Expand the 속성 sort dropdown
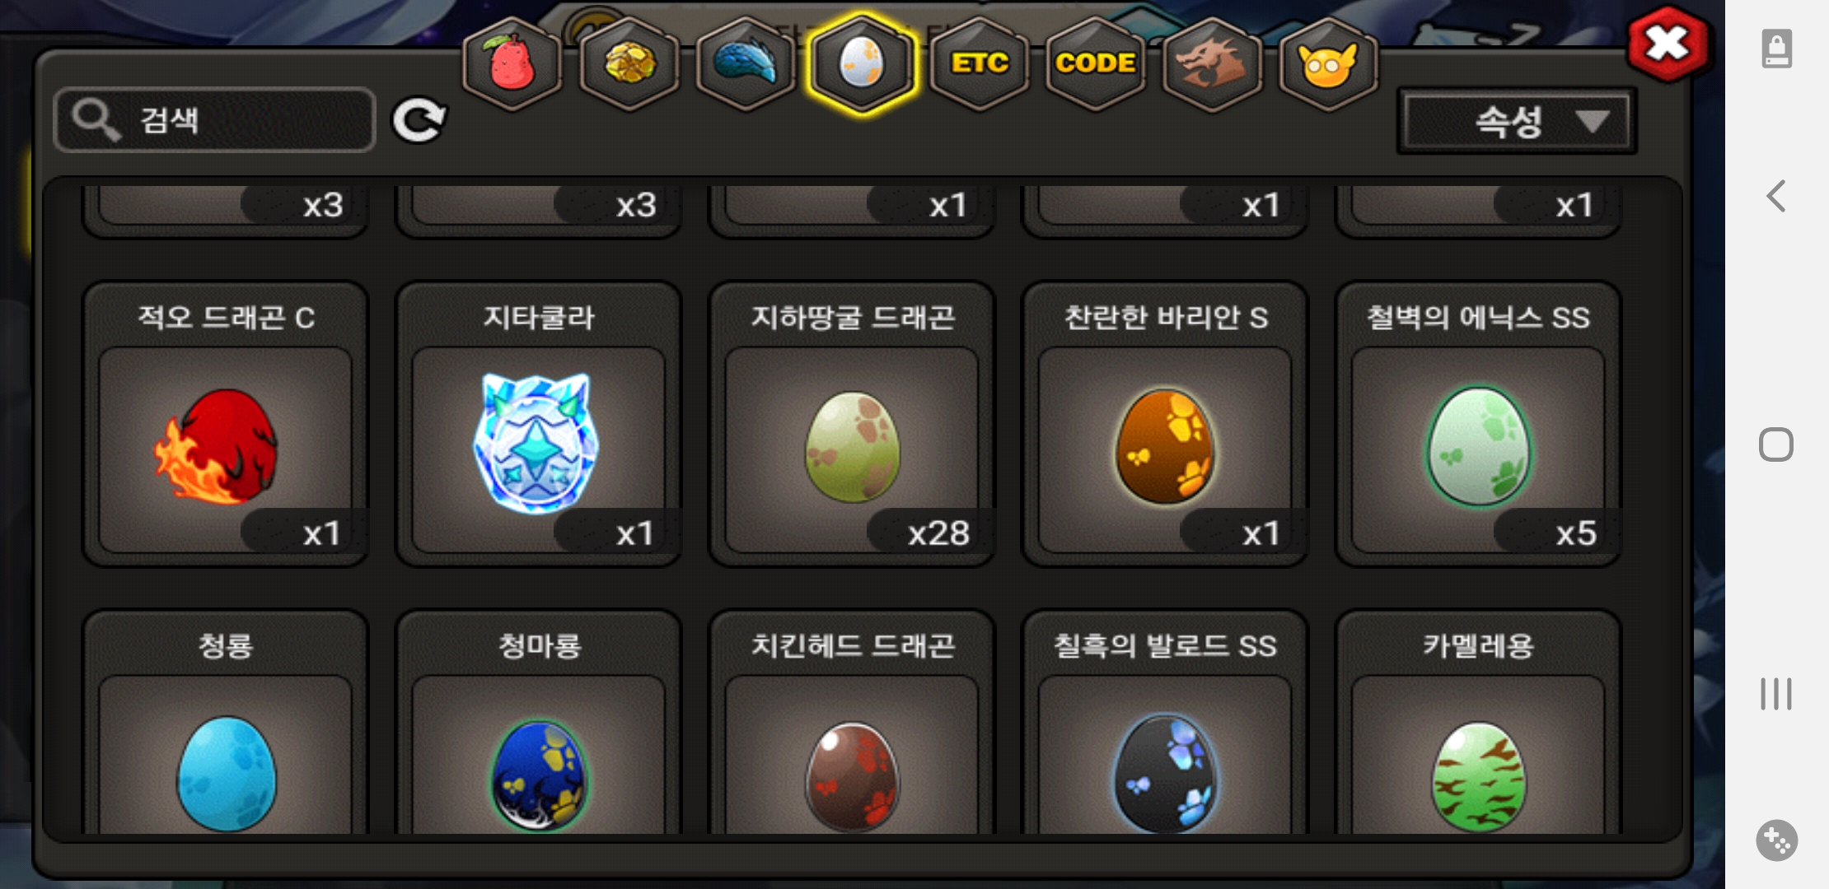Image resolution: width=1829 pixels, height=889 pixels. click(1516, 121)
